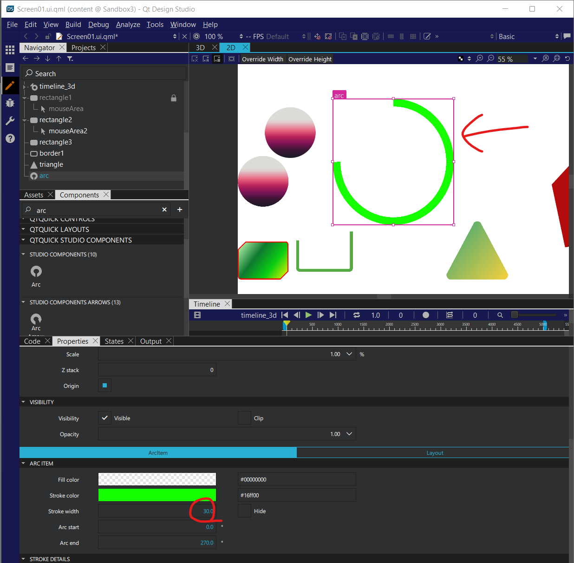Collapse the rectangle2 tree node

pos(25,120)
